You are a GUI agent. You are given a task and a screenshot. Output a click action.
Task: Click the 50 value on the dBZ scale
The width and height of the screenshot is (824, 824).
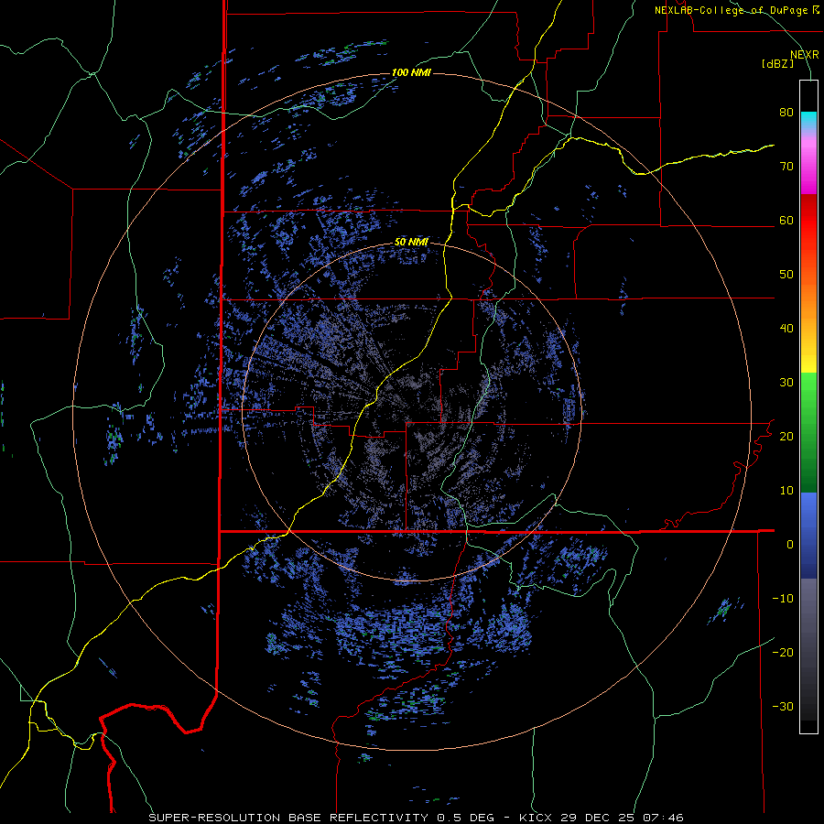pyautogui.click(x=786, y=275)
